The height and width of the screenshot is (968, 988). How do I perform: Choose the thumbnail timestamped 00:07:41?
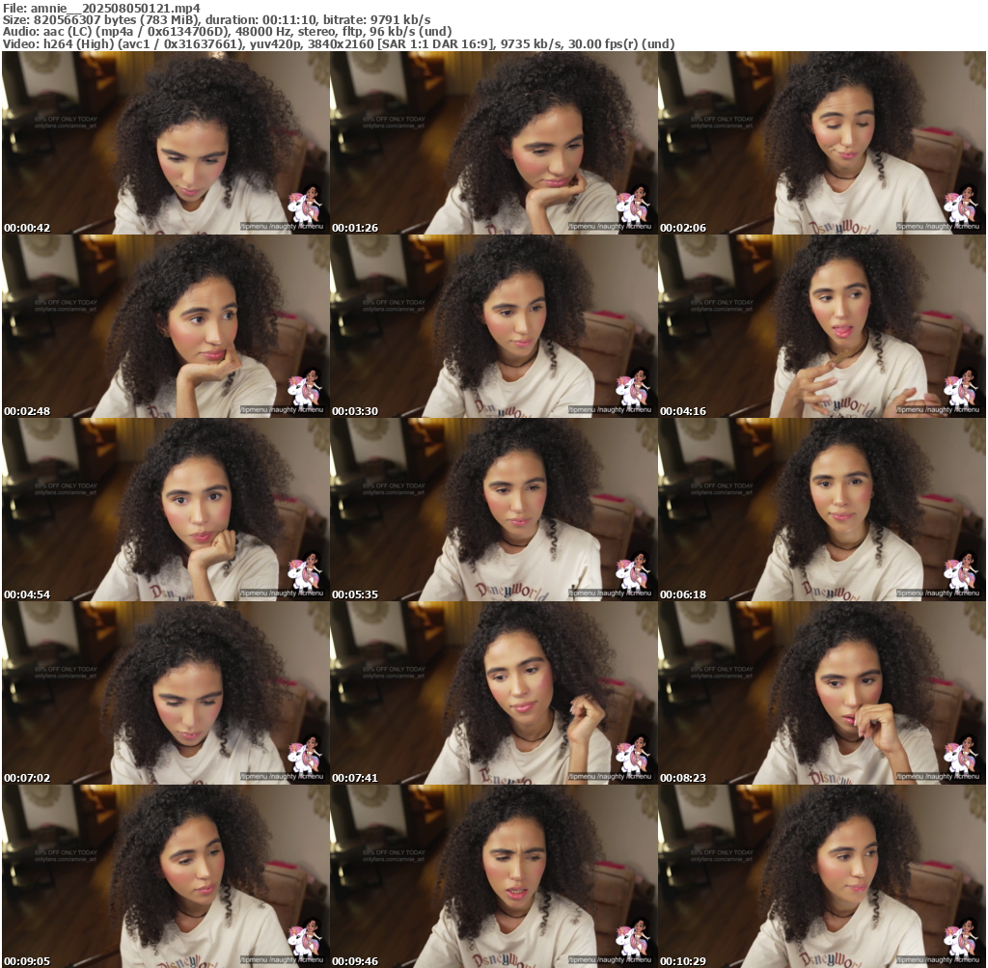click(x=493, y=693)
